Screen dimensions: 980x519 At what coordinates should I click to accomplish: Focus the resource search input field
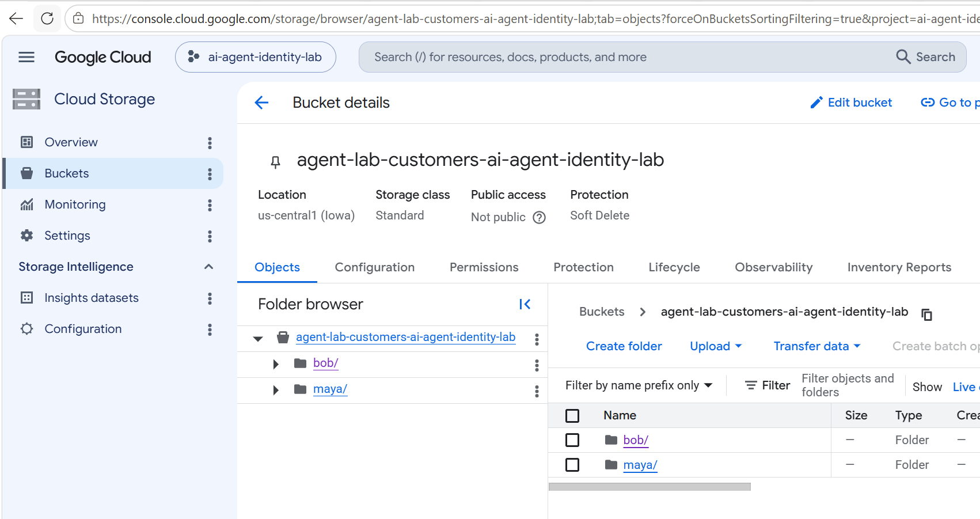point(628,57)
